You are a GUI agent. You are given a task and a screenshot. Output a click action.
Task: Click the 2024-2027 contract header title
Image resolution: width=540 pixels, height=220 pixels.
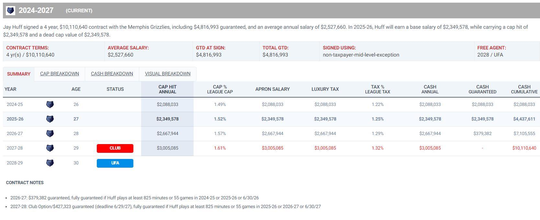[36, 11]
